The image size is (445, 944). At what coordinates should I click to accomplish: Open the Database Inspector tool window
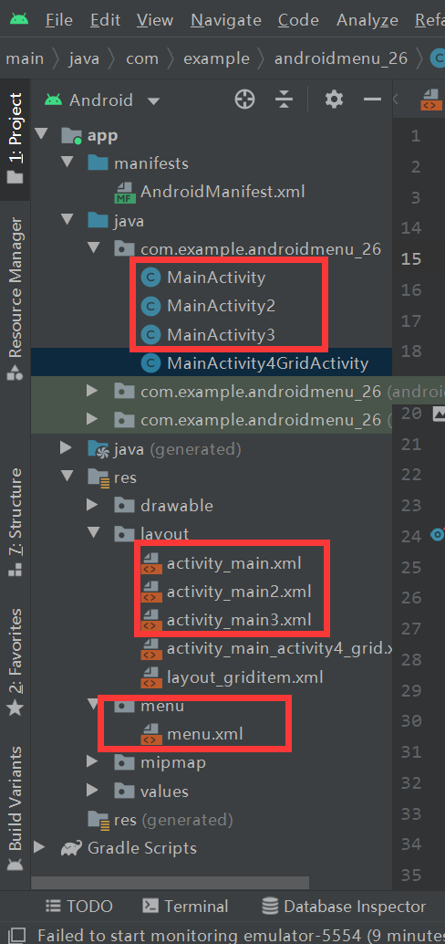click(345, 906)
